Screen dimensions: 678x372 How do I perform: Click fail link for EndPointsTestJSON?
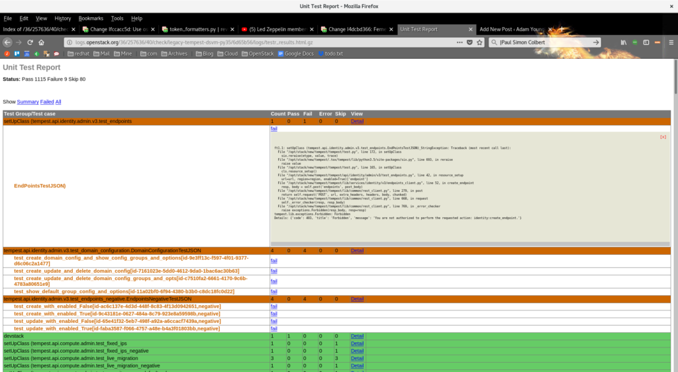pyautogui.click(x=273, y=129)
